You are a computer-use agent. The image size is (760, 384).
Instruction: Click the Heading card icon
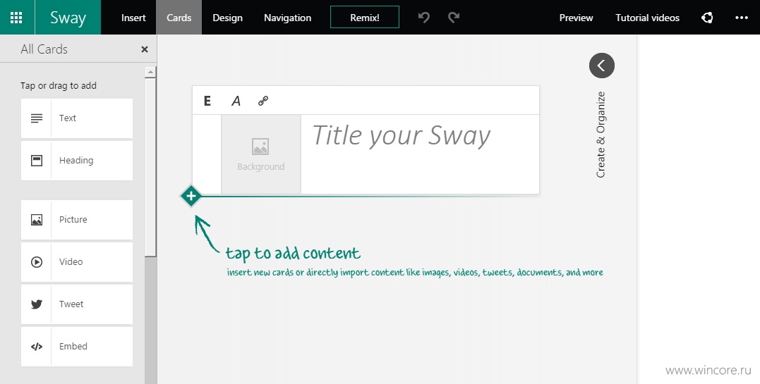37,160
